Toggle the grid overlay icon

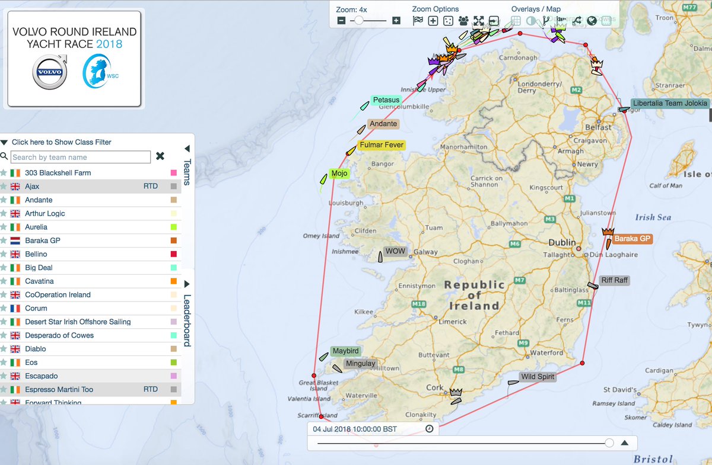pyautogui.click(x=516, y=21)
